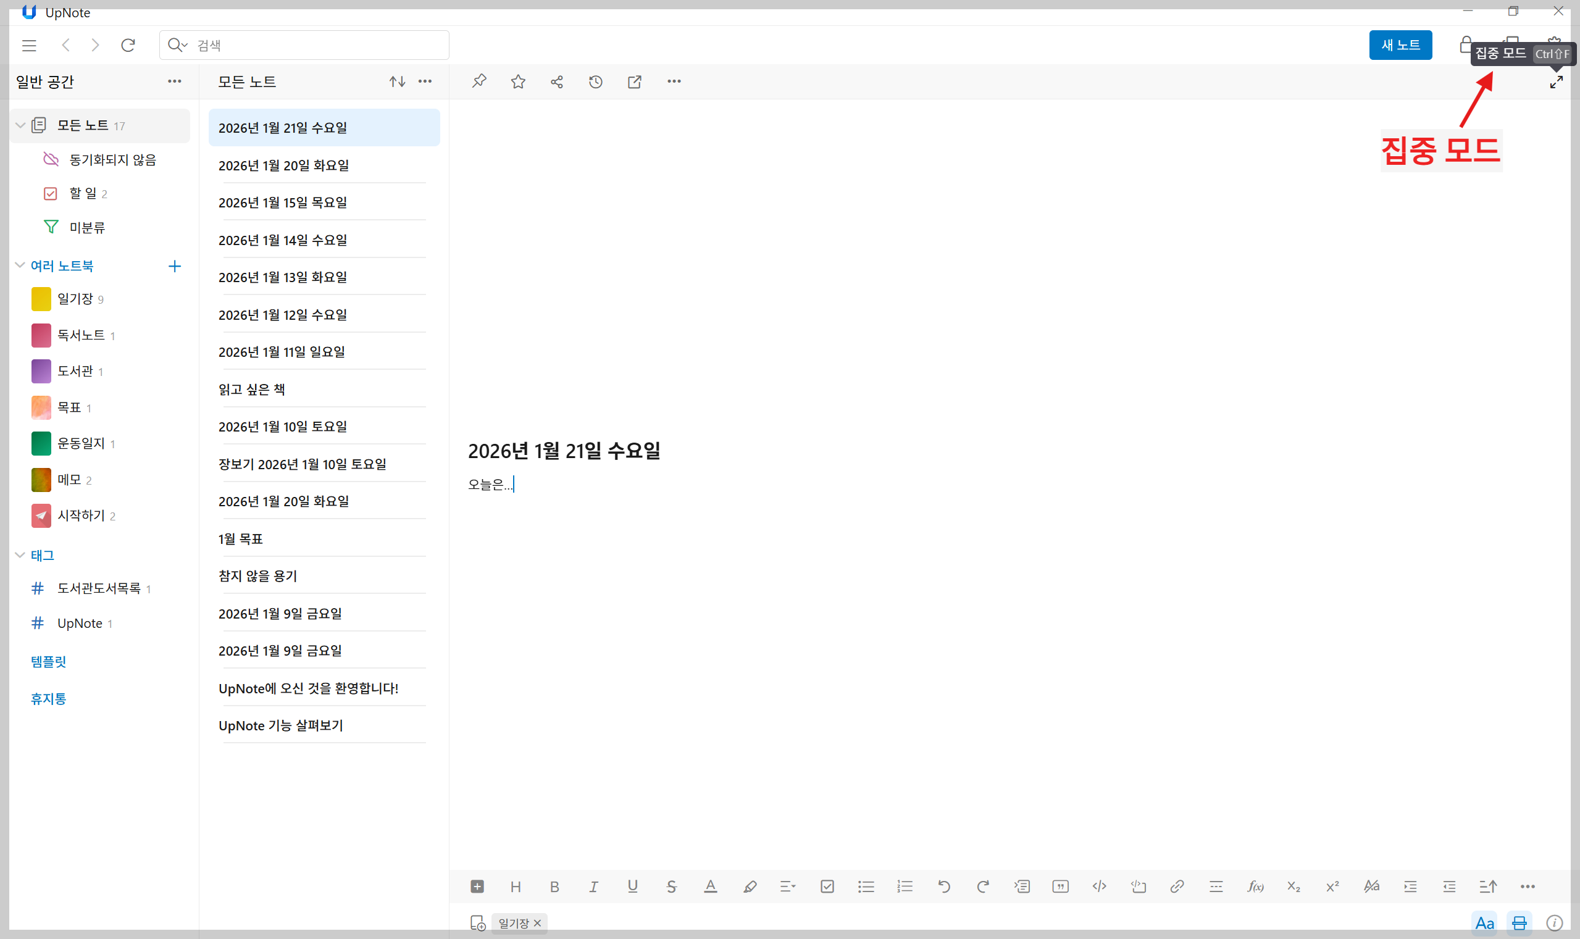Click the 새 노트 button

click(1400, 45)
